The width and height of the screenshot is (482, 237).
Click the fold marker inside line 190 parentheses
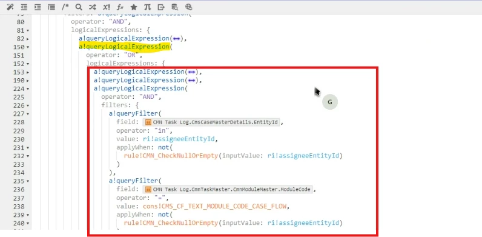[x=191, y=81]
